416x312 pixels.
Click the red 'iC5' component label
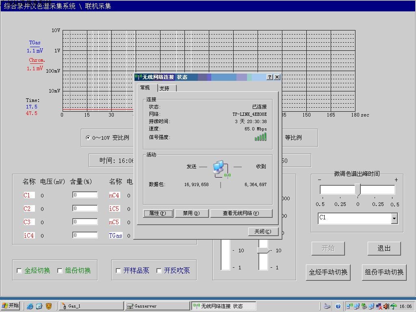click(x=114, y=208)
